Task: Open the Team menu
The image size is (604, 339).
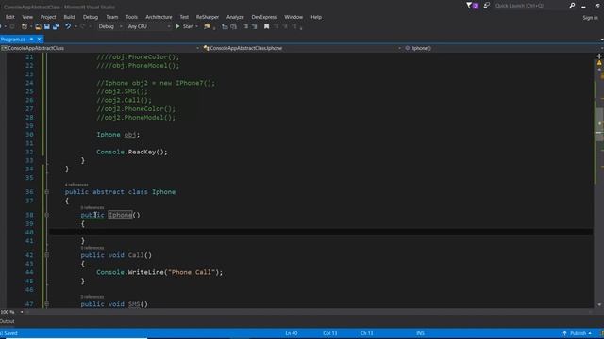Action: [x=112, y=17]
